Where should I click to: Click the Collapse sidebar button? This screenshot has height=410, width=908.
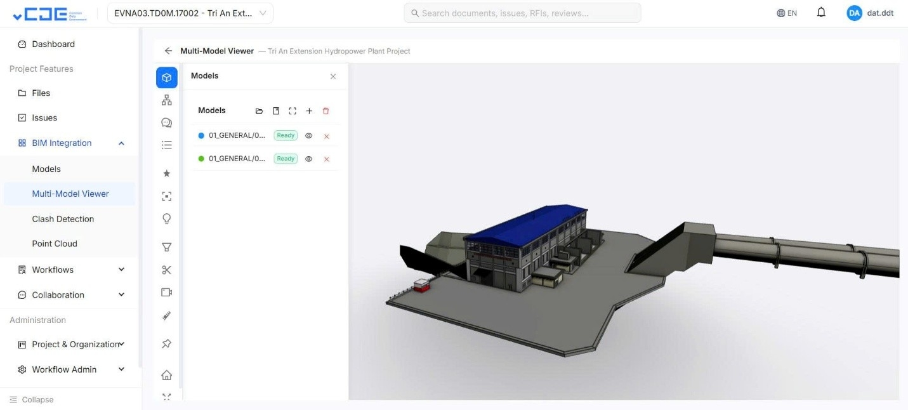click(32, 400)
